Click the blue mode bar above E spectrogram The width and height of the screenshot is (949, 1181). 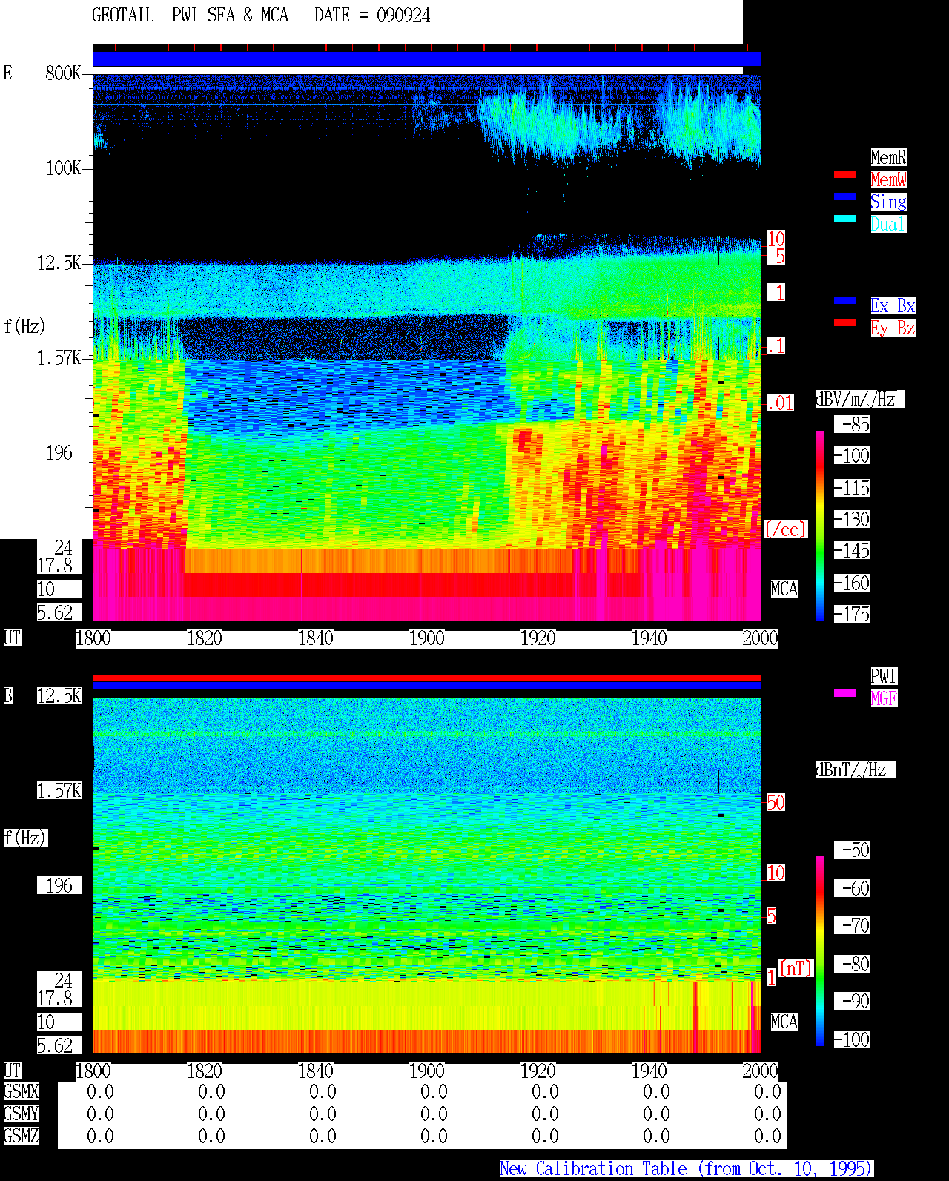(x=426, y=59)
